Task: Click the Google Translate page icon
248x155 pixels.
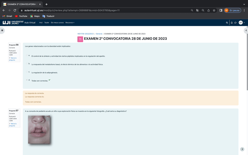Action: click(197, 10)
